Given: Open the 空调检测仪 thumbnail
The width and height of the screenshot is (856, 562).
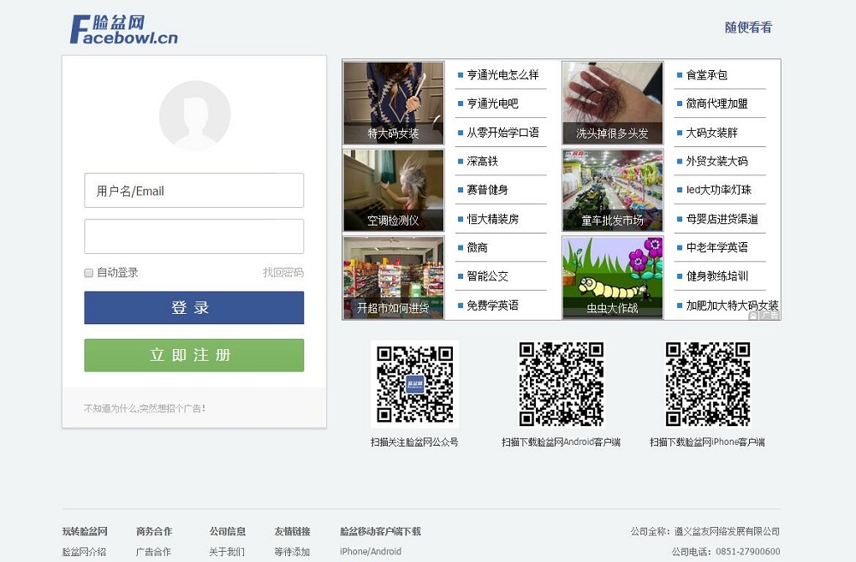Looking at the screenshot, I should pyautogui.click(x=393, y=191).
